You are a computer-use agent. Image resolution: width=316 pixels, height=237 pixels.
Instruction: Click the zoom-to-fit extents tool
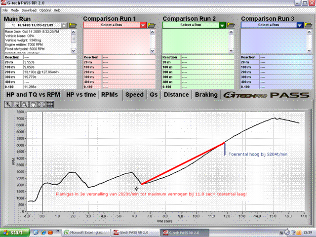[x=41, y=104]
